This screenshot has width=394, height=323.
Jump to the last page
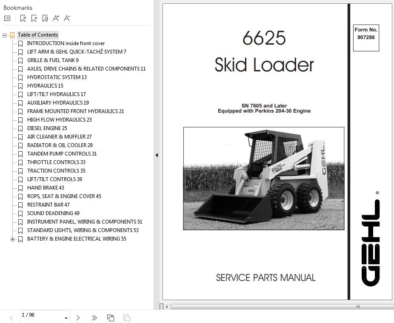[94, 318]
